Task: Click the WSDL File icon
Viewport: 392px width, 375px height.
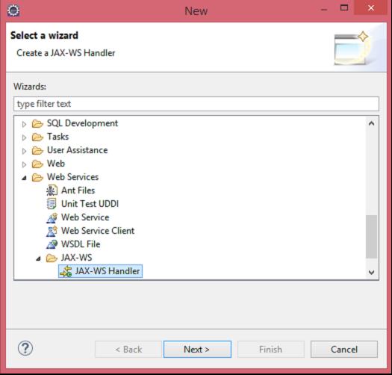Action: (x=52, y=244)
